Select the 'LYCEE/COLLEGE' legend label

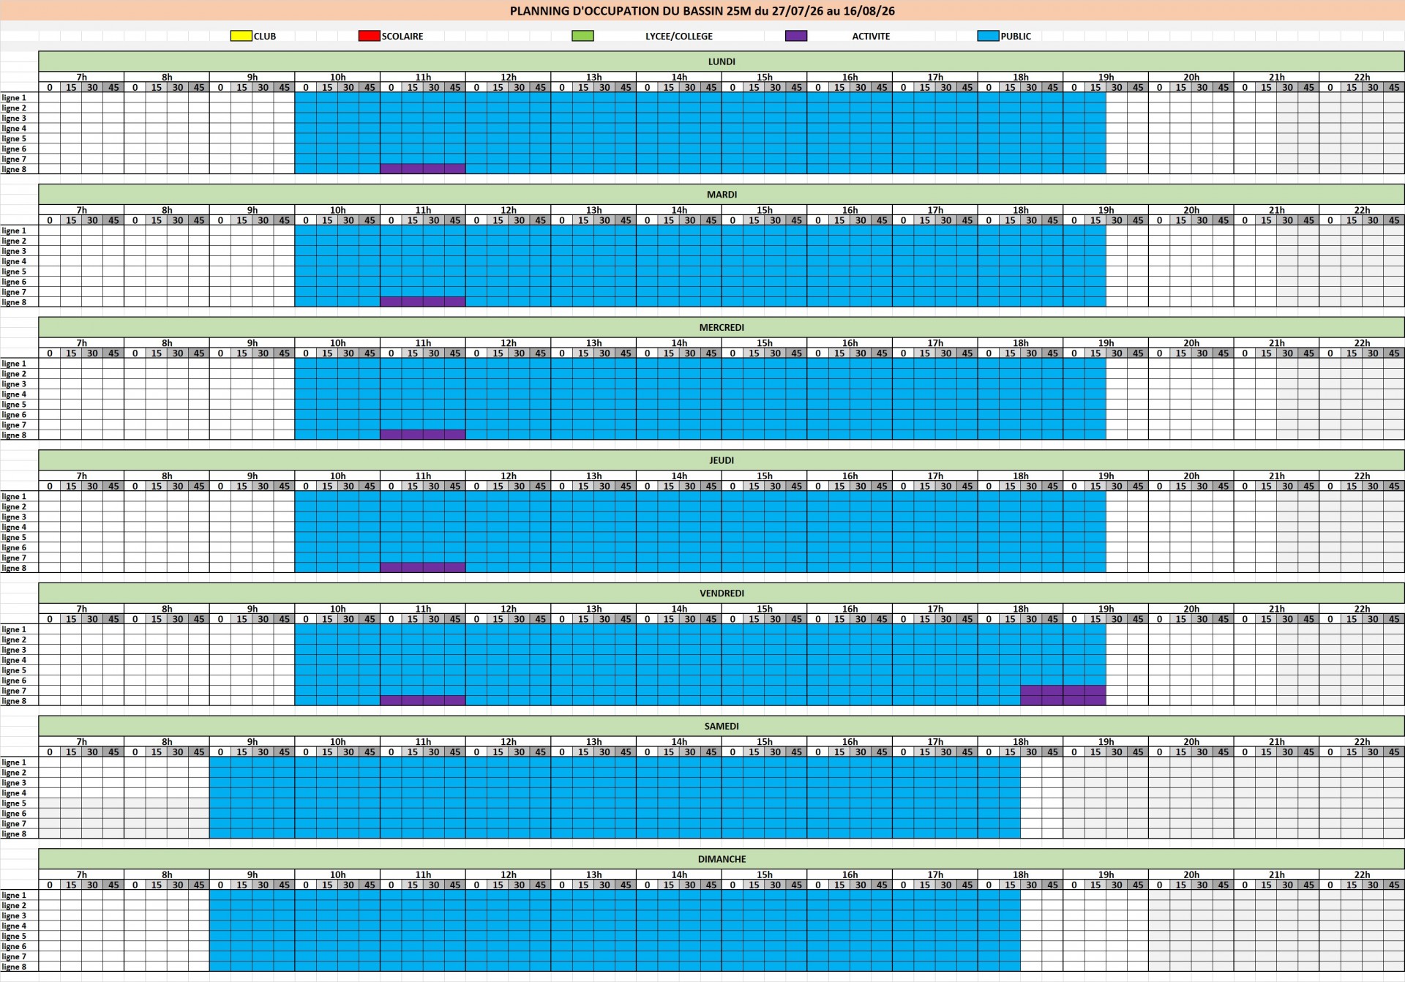[679, 36]
